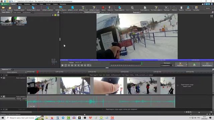The height and width of the screenshot is (120, 214).
Task: Click the Delete trash icon
Action: 181,8
